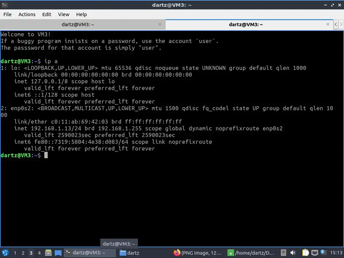344x258 pixels.
Task: Switch to workspace 4 in pager
Action: point(39,253)
